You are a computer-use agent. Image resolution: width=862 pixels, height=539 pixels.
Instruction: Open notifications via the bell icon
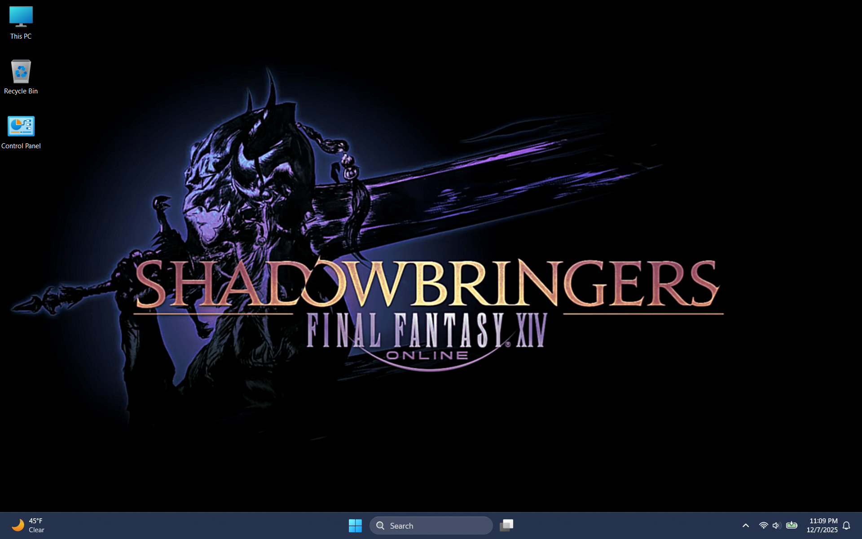(847, 526)
